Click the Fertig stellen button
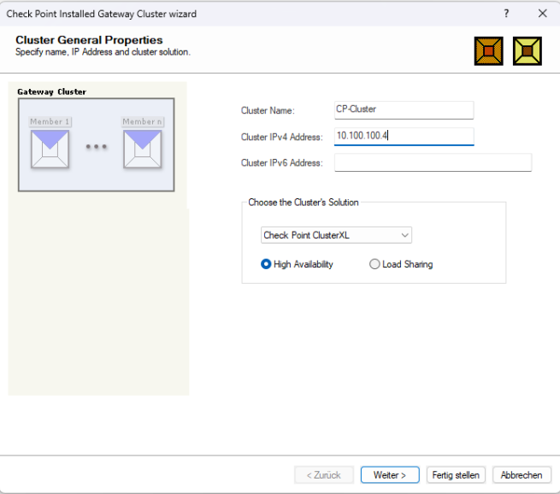Screen dimensions: 560x494 click(456, 475)
